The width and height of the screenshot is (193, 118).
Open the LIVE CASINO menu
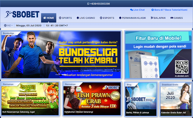pyautogui.click(x=86, y=18)
